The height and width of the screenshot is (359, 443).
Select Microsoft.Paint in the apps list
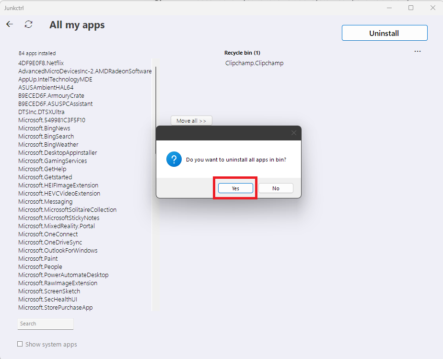tap(38, 259)
